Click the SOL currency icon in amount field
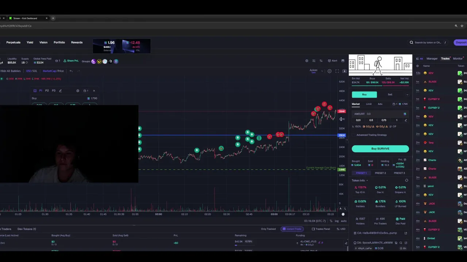Screen dimensions: 467x262 coord(405,114)
